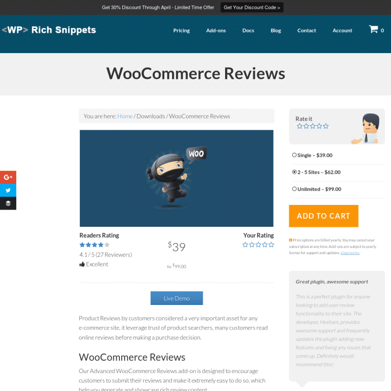
Task: Open the shopping cart icon
Action: click(373, 29)
